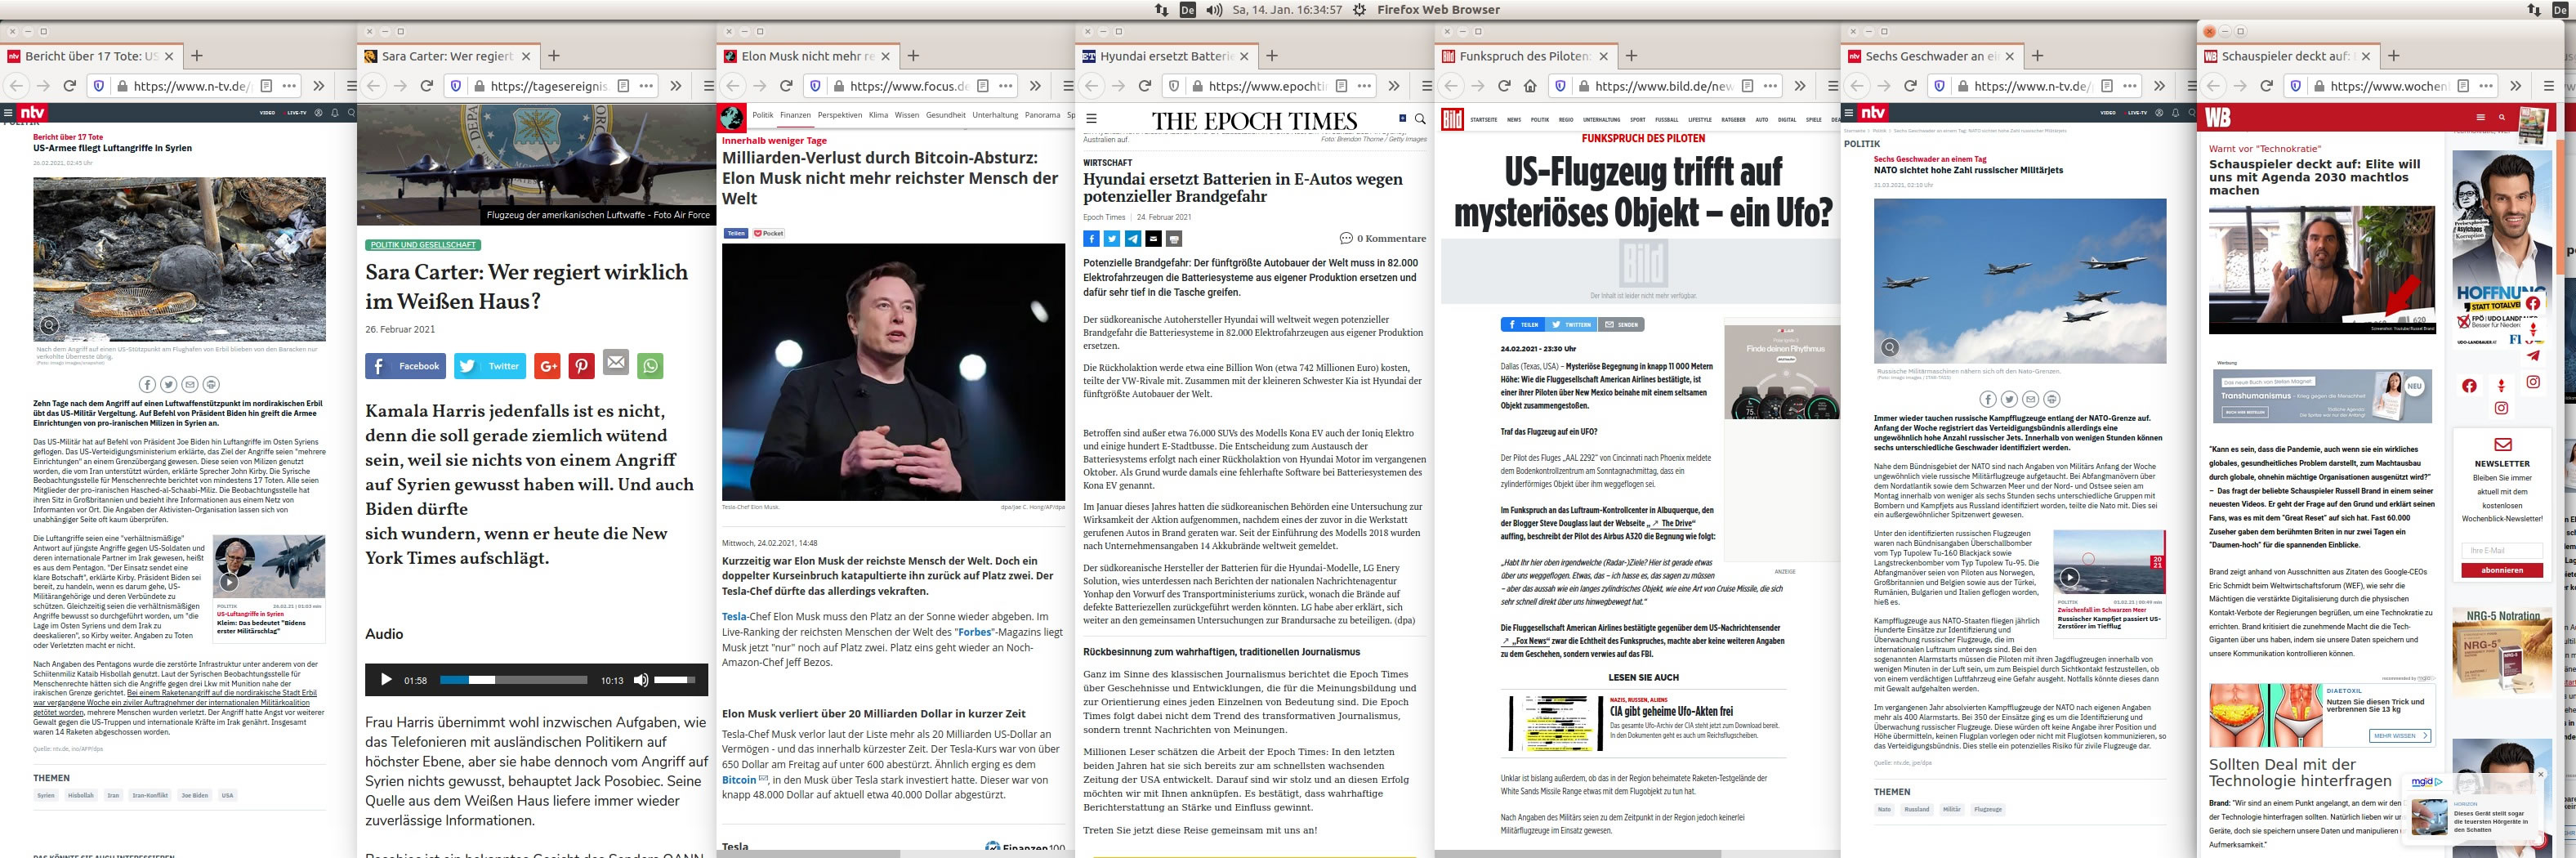Reload page in the tagesereignis Sara Carter window
Image resolution: width=2576 pixels, height=858 pixels.
coord(426,86)
